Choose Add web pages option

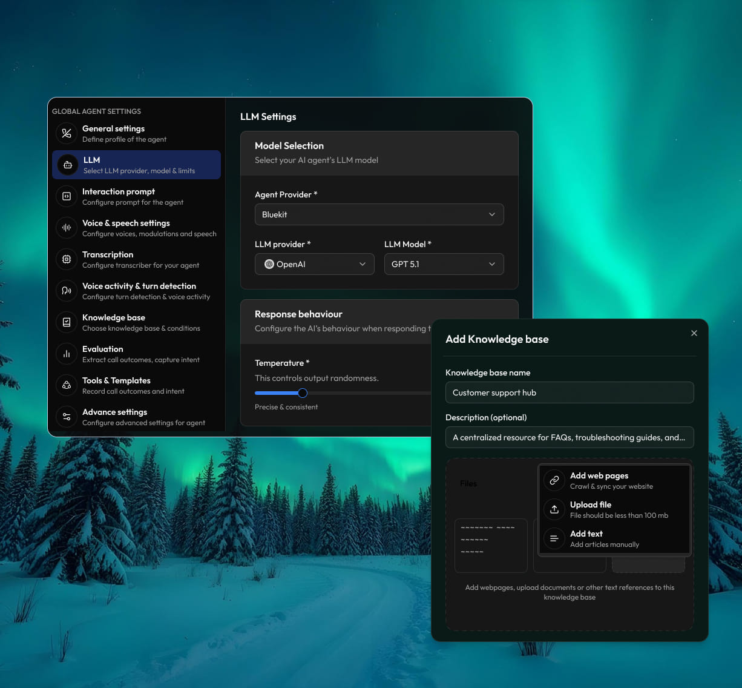pyautogui.click(x=614, y=480)
